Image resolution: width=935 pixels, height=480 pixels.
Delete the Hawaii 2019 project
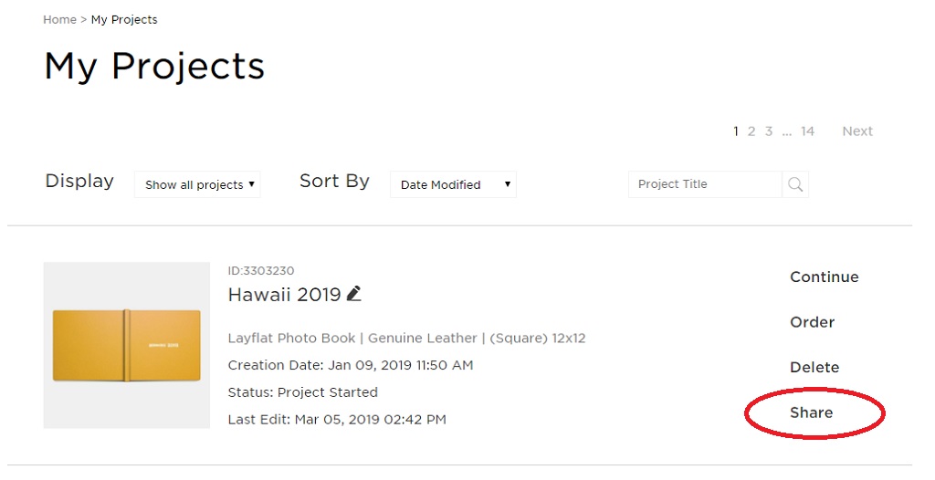click(x=814, y=368)
